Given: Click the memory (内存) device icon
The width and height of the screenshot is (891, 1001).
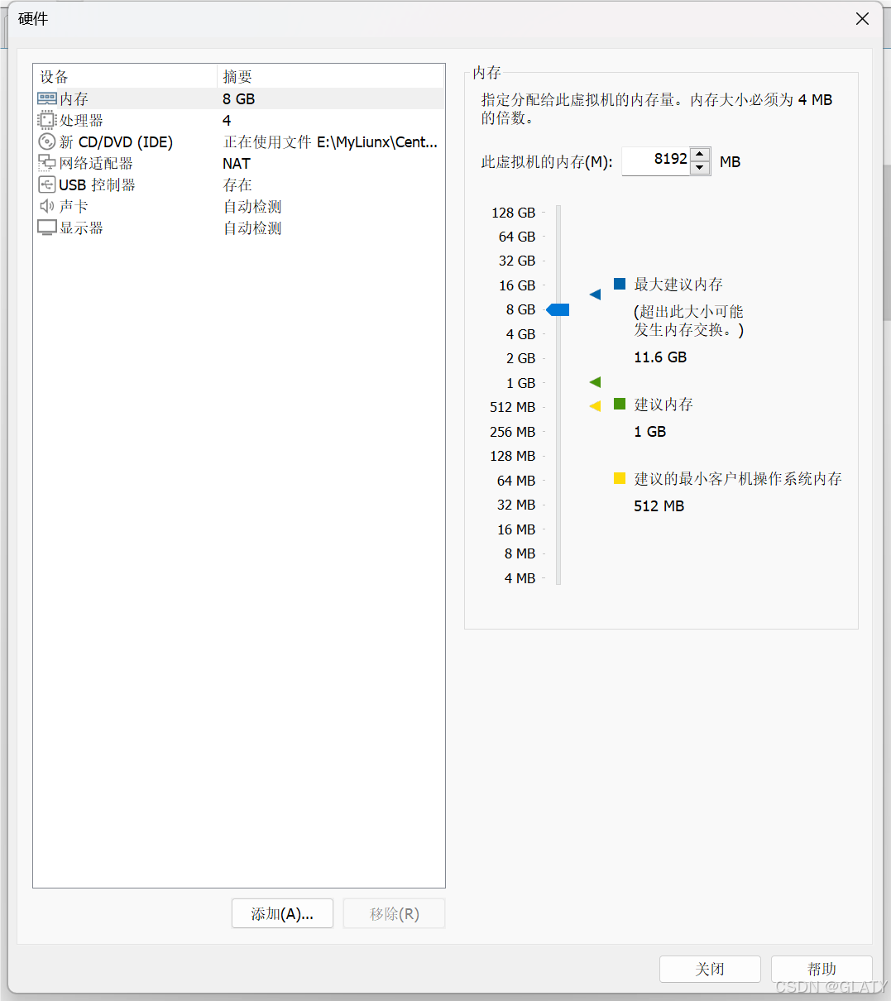Looking at the screenshot, I should (47, 98).
